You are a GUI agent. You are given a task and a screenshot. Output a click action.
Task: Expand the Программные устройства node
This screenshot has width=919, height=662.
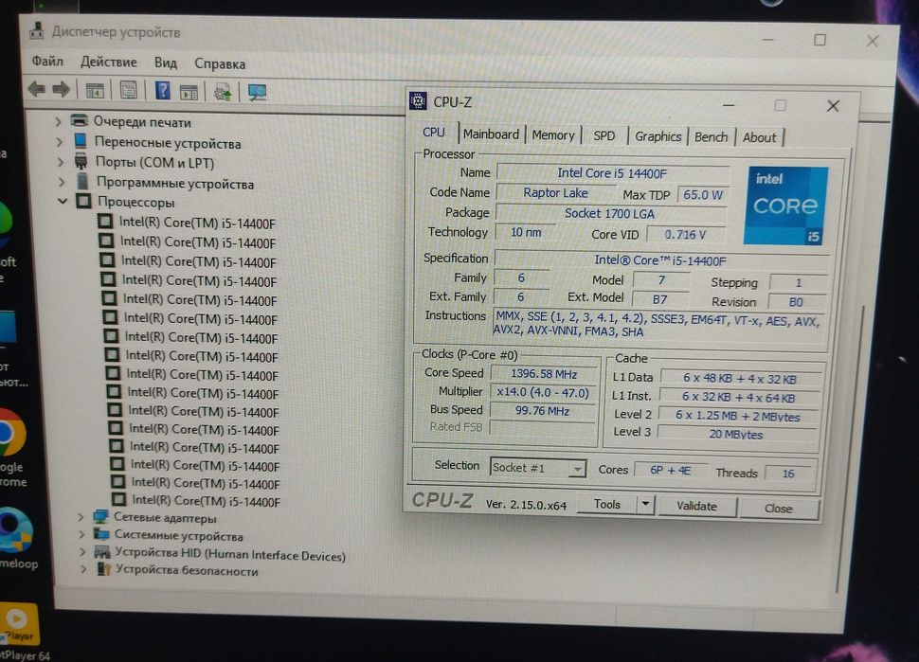62,182
